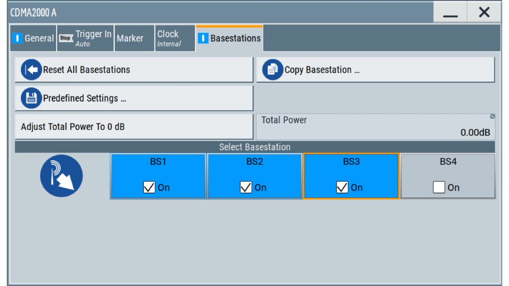Click the Copy Basestation documents icon
The height and width of the screenshot is (286, 509).
[x=272, y=70]
